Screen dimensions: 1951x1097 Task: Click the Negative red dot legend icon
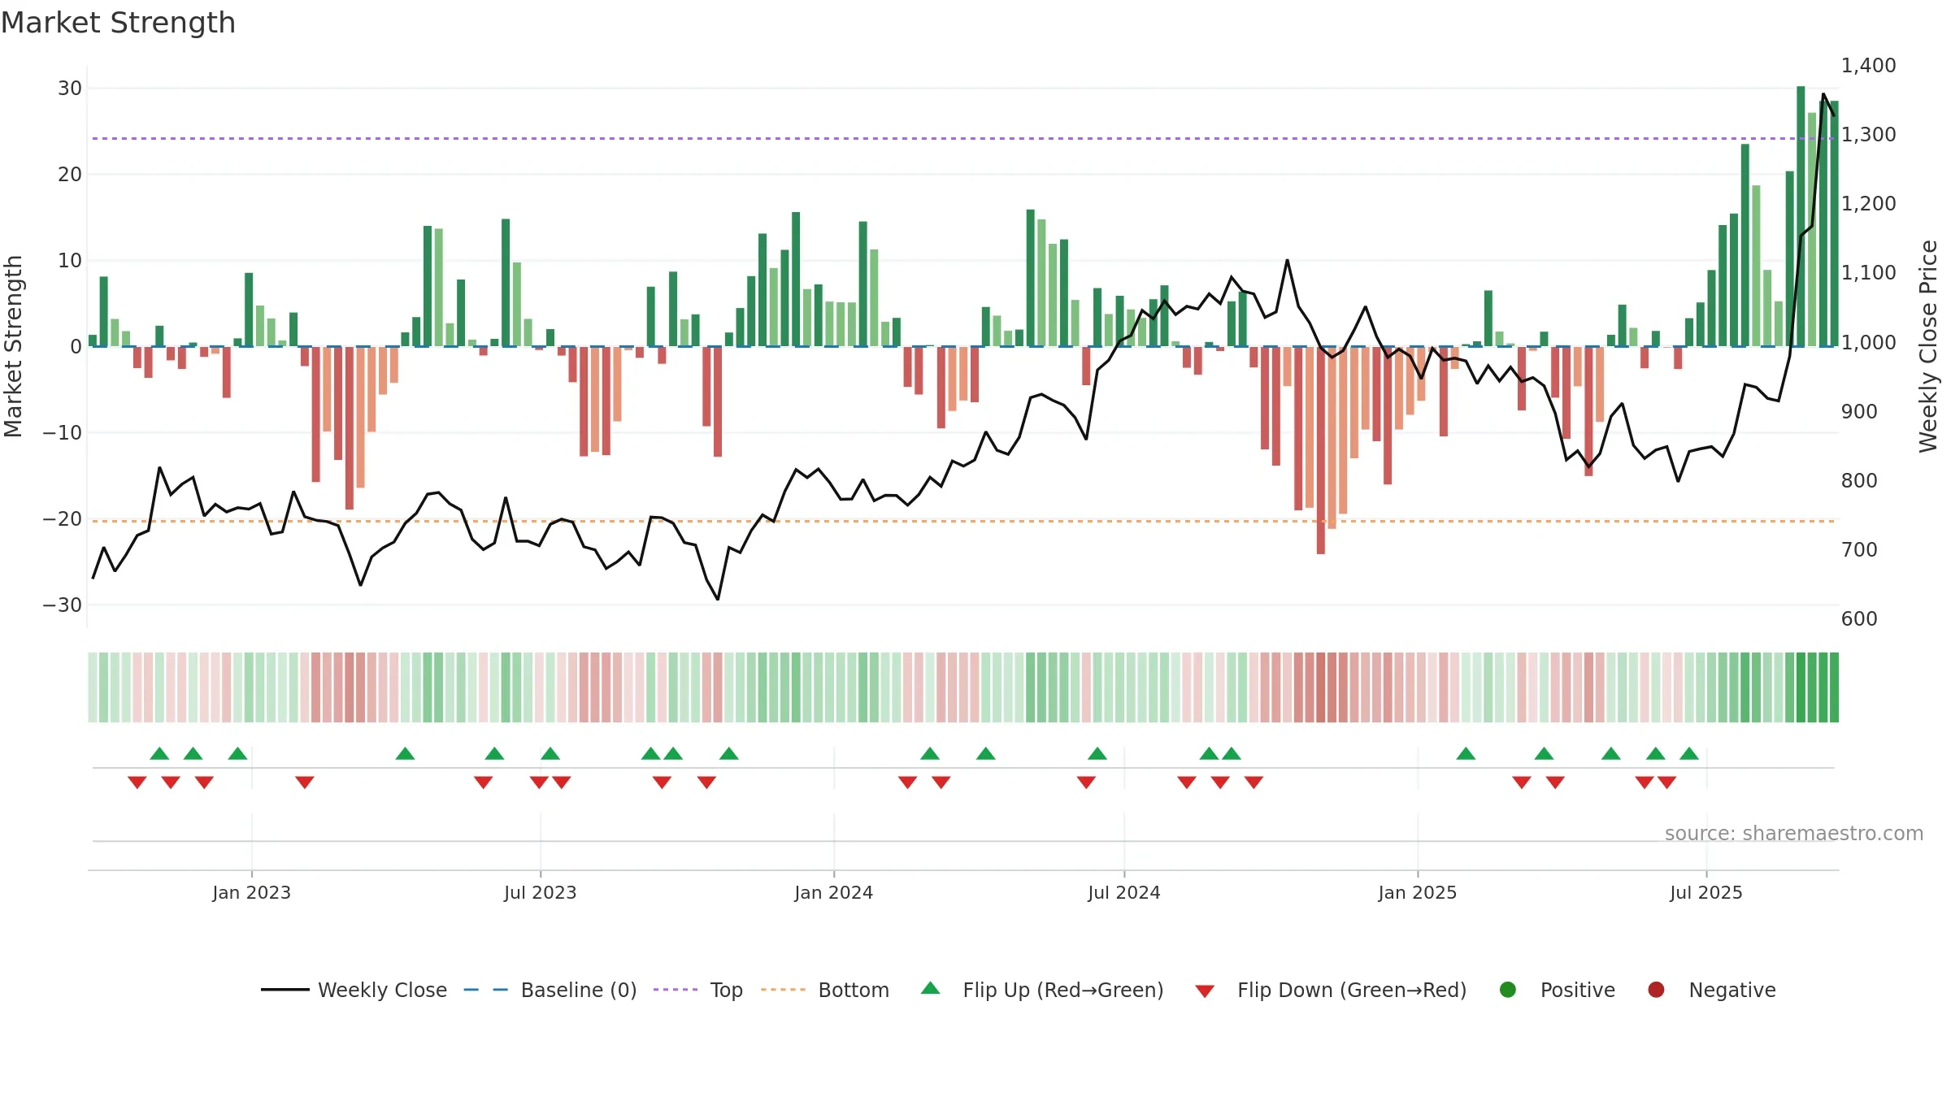[x=1656, y=990]
